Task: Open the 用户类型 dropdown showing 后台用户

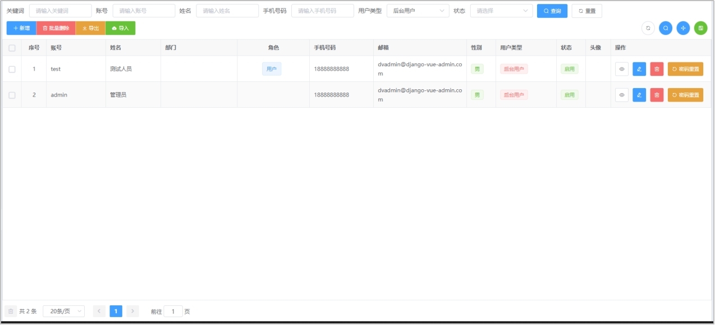Action: (x=418, y=10)
